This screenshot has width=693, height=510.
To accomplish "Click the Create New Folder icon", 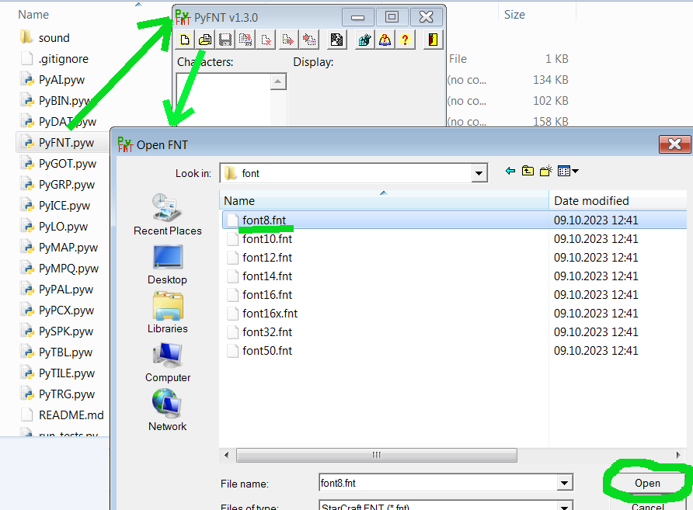I will (546, 171).
